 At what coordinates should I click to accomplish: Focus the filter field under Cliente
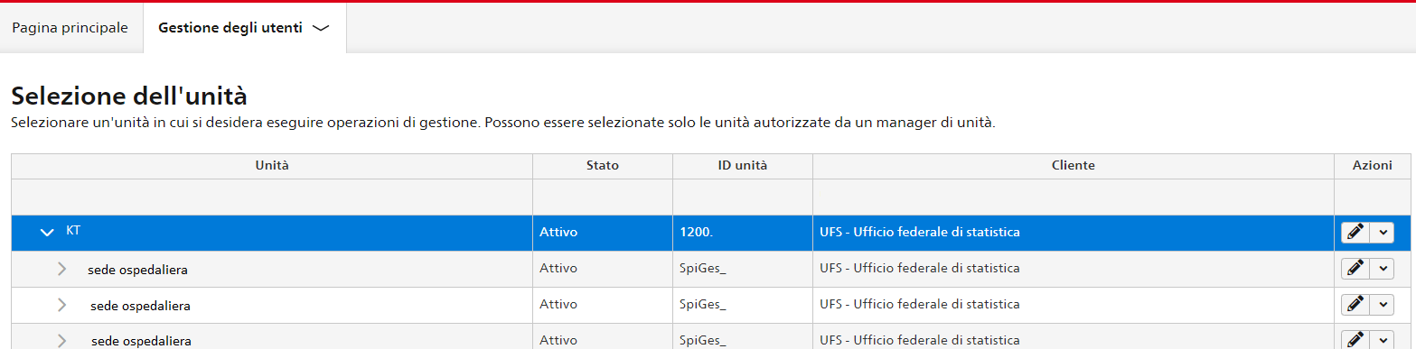point(1074,197)
